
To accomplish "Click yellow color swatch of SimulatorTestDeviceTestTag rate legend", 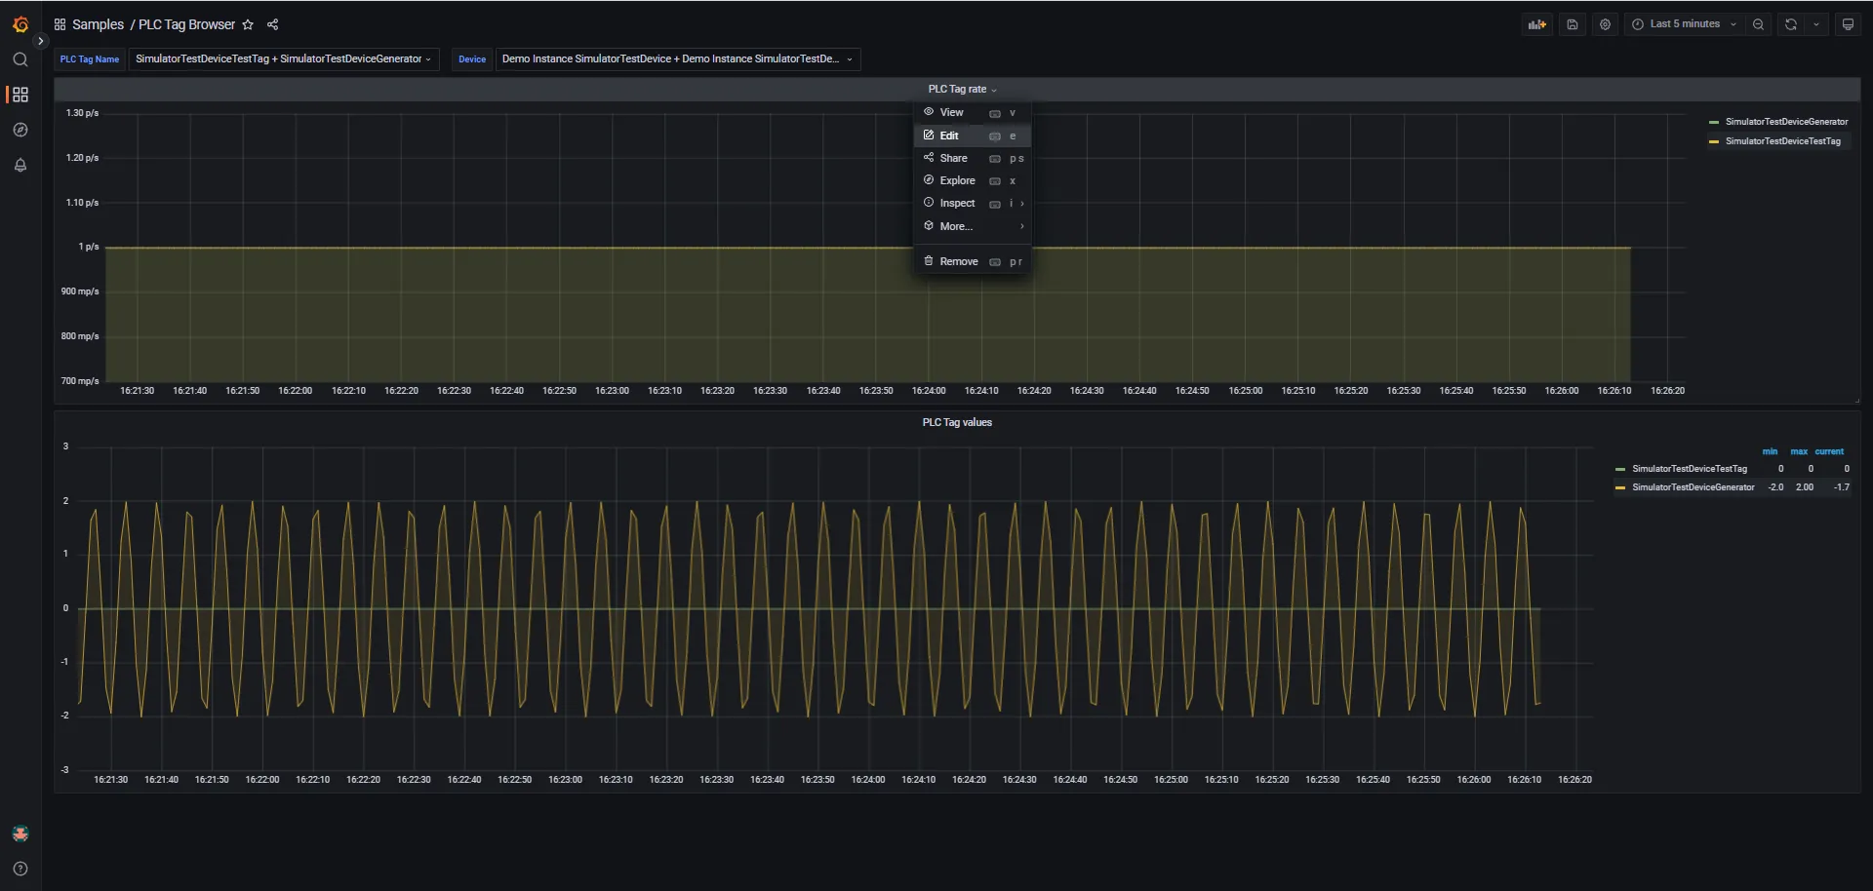I will 1714,141.
